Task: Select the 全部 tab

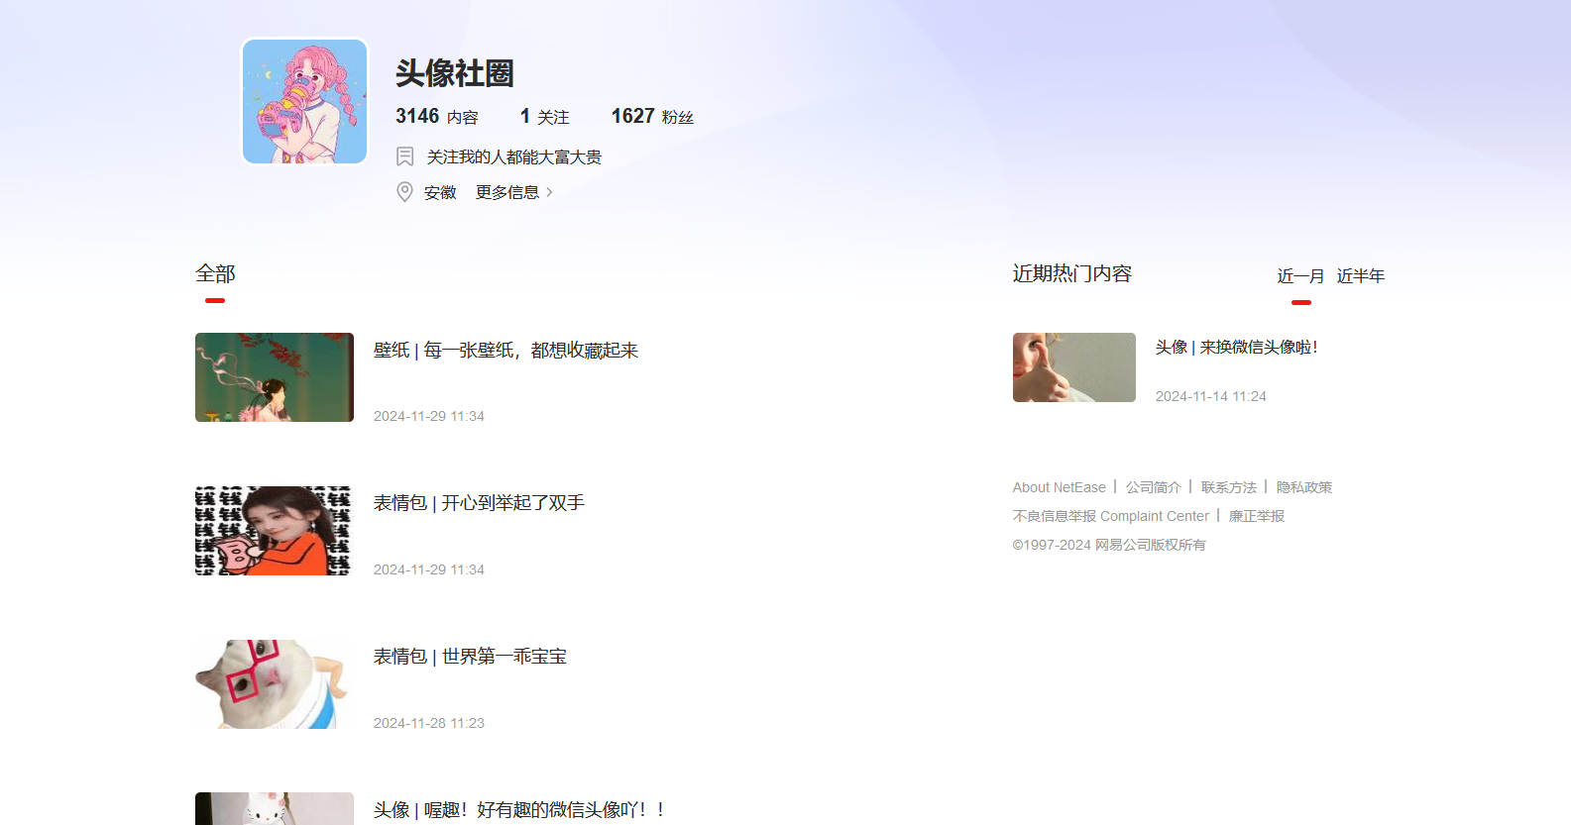Action: [x=215, y=273]
